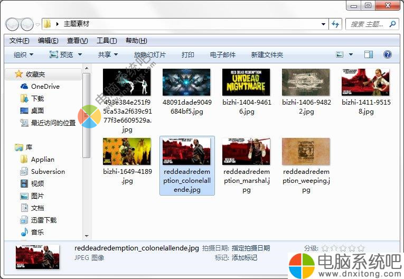Click 添加标记 in details pane
The image size is (404, 279).
(245, 257)
